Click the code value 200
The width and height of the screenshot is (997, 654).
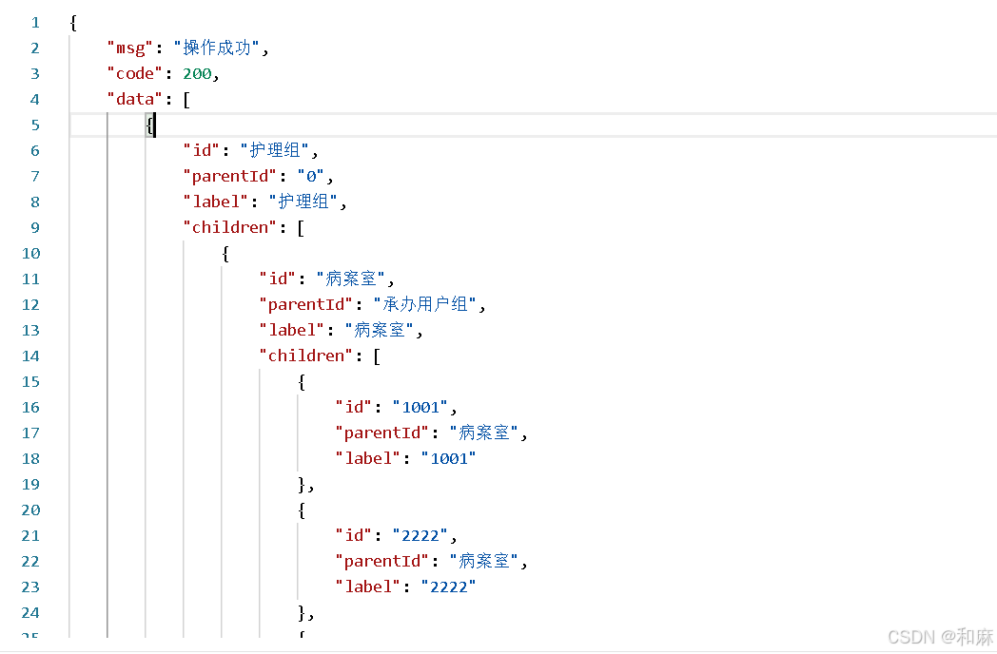197,74
